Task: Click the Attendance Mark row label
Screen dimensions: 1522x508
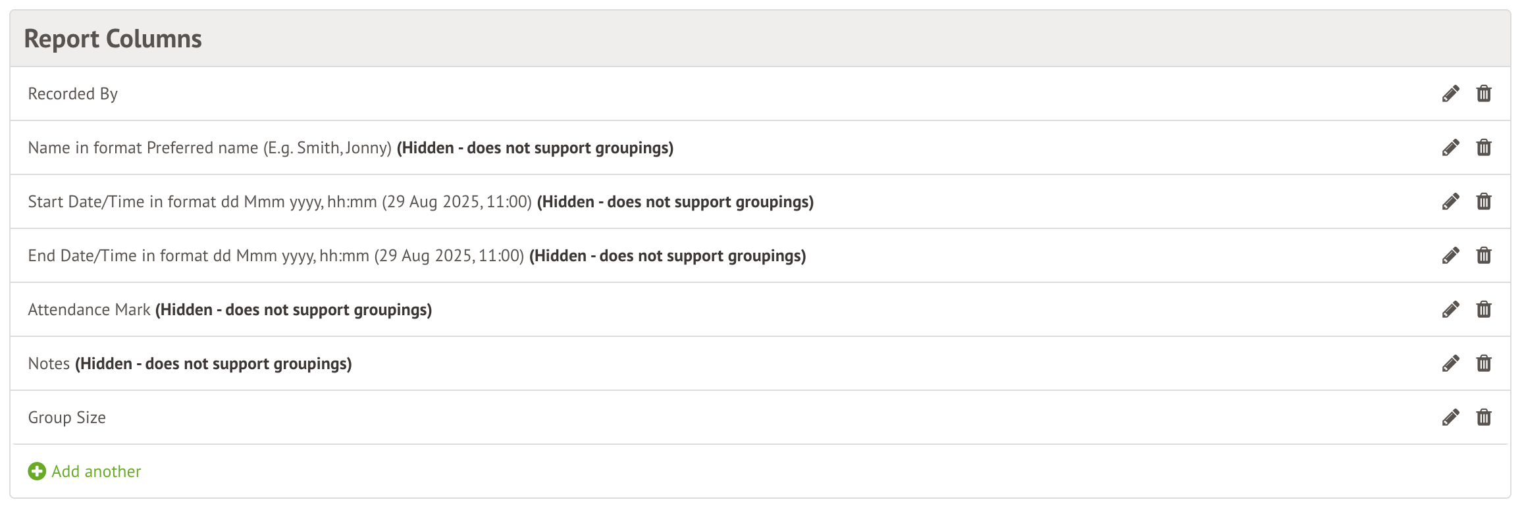Action: click(90, 310)
